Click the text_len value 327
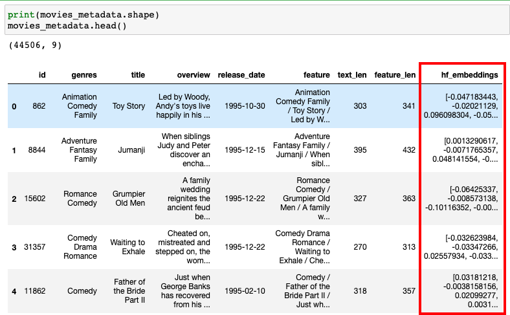Viewport: 510px width, 315px height. pyautogui.click(x=360, y=199)
